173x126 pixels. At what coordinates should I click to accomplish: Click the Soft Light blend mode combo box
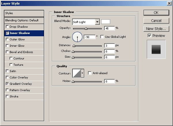click(86, 22)
